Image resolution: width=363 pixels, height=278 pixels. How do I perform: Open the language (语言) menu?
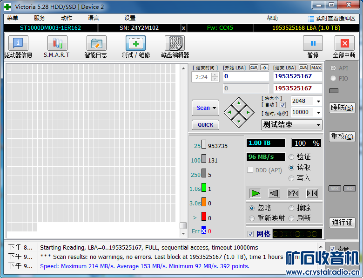point(94,18)
